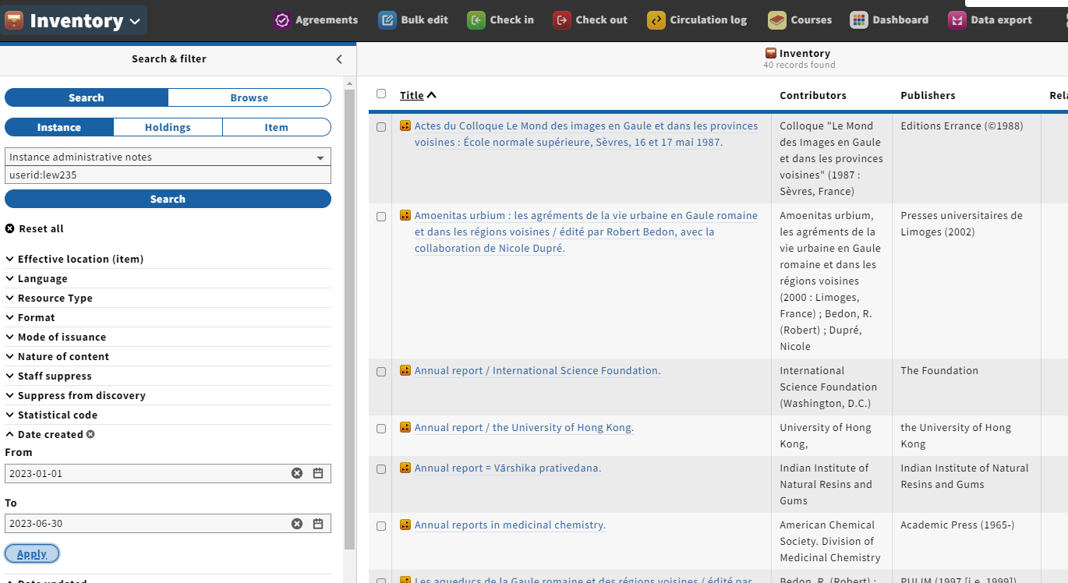
Task: Open Amoenitas urbium title link
Action: pos(585,231)
